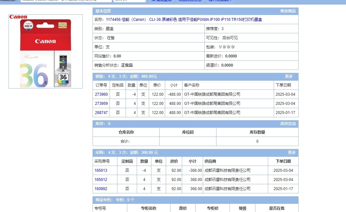Click the 销售: 4 支, 3 次 summary header
This screenshot has width=346, height=212.
point(126,76)
